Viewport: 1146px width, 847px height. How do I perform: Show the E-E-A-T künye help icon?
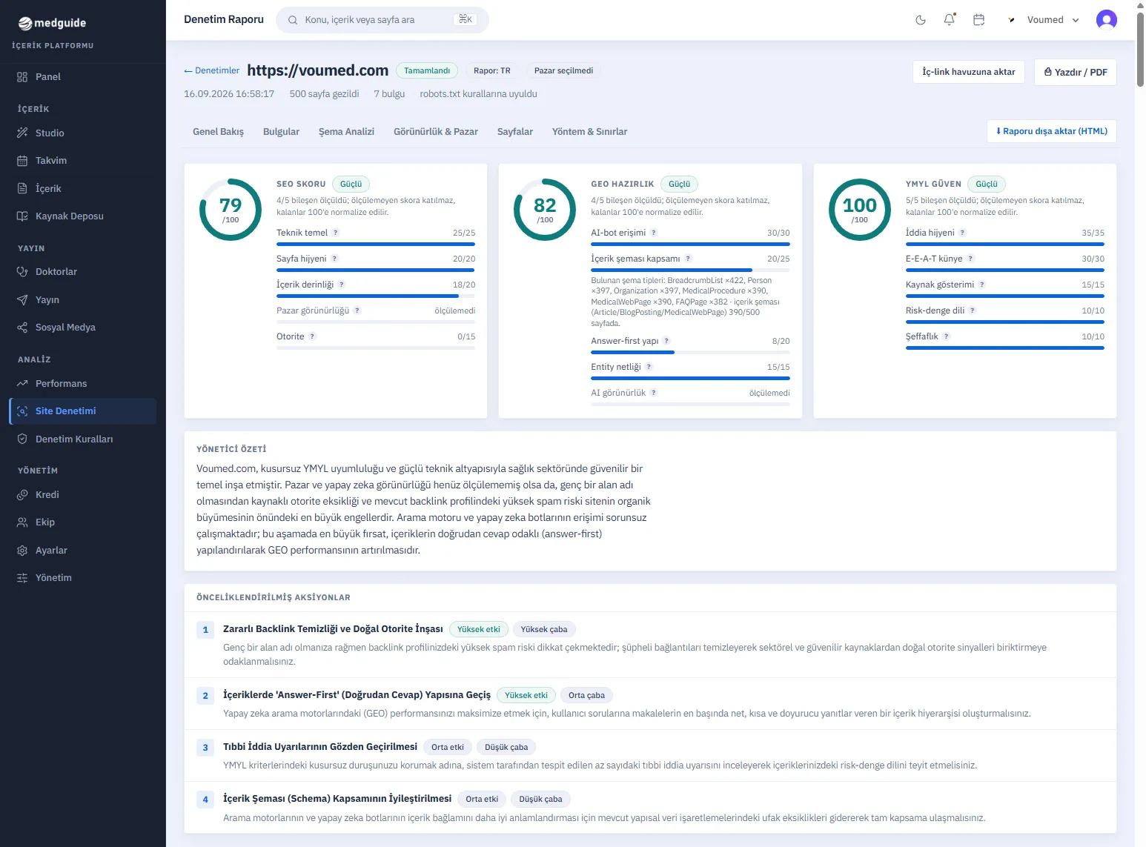(970, 259)
